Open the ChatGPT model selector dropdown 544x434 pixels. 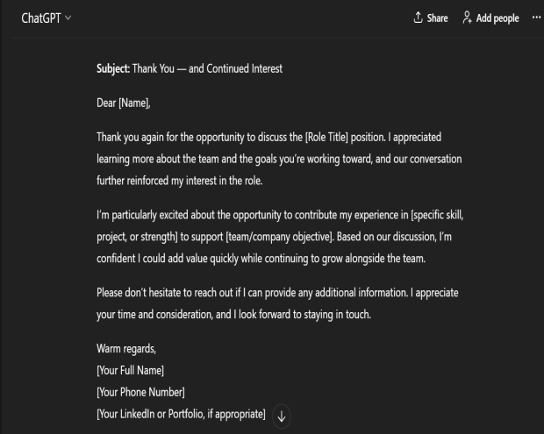pyautogui.click(x=47, y=18)
